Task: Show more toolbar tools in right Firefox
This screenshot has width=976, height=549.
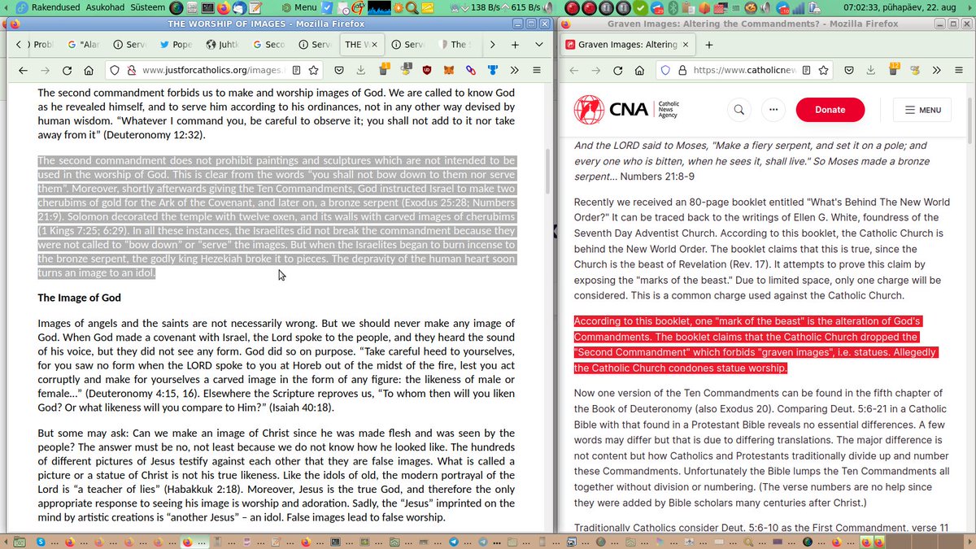Action: [x=938, y=70]
